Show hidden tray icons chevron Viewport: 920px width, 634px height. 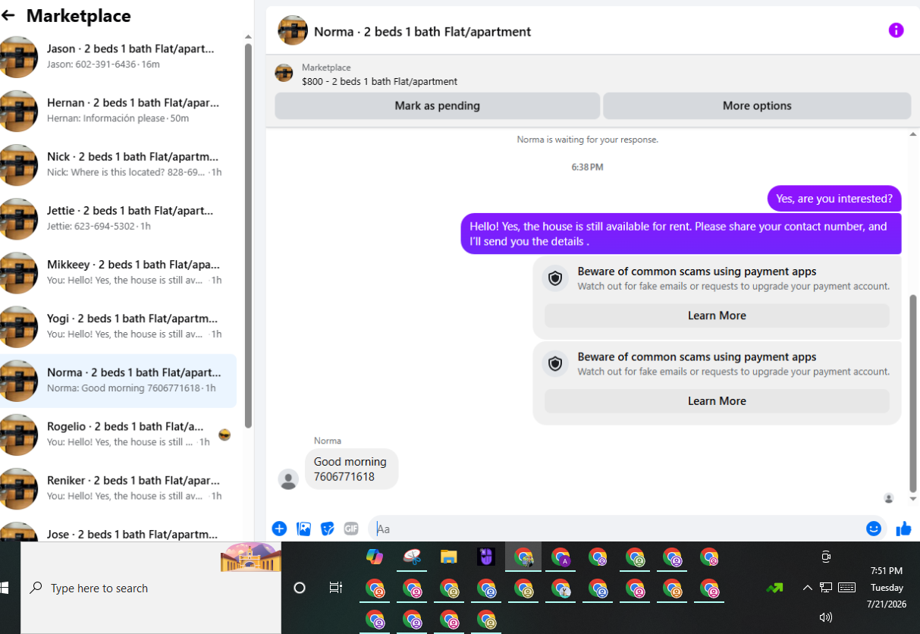point(807,588)
